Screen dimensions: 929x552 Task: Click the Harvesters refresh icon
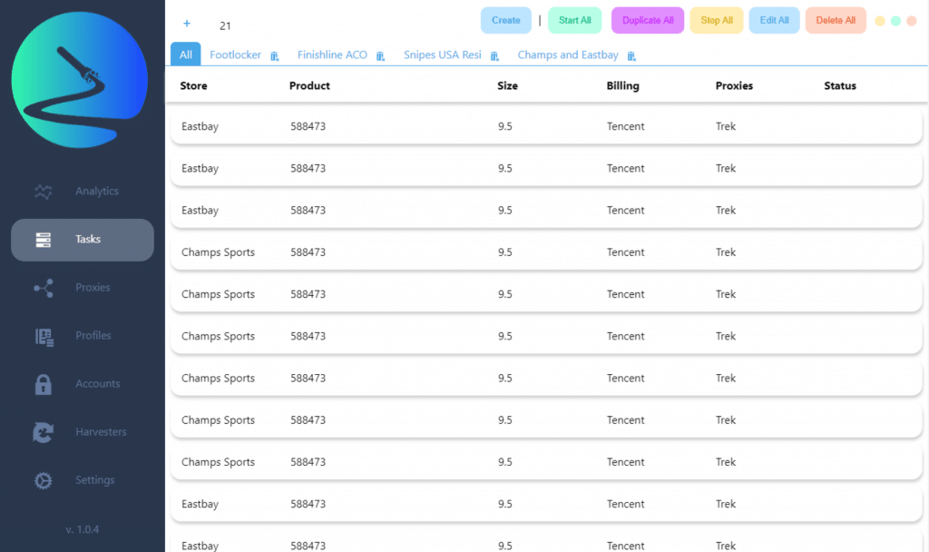point(44,432)
